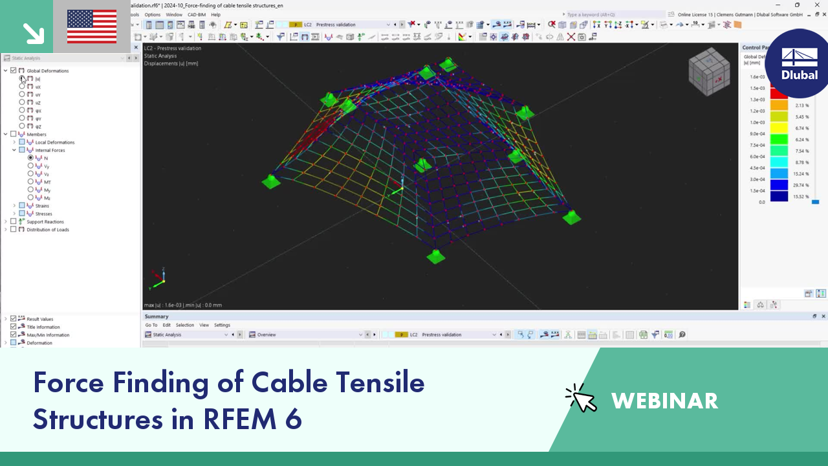828x466 pixels.
Task: Open the LC2 Prestress validation load case dropdown
Action: click(x=388, y=25)
